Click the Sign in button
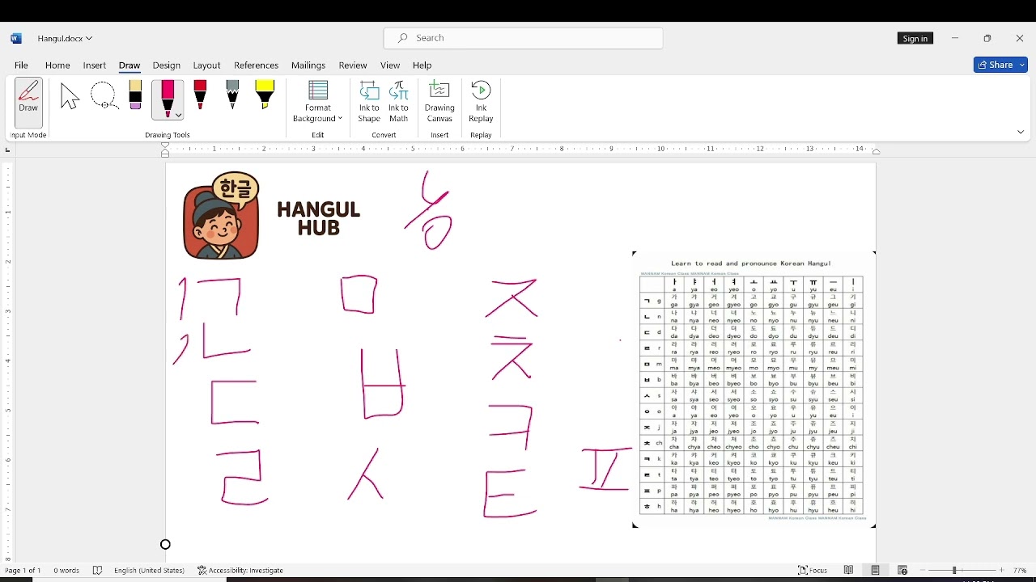The image size is (1036, 582). coord(915,38)
